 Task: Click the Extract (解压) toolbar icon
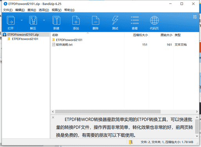point(33,20)
